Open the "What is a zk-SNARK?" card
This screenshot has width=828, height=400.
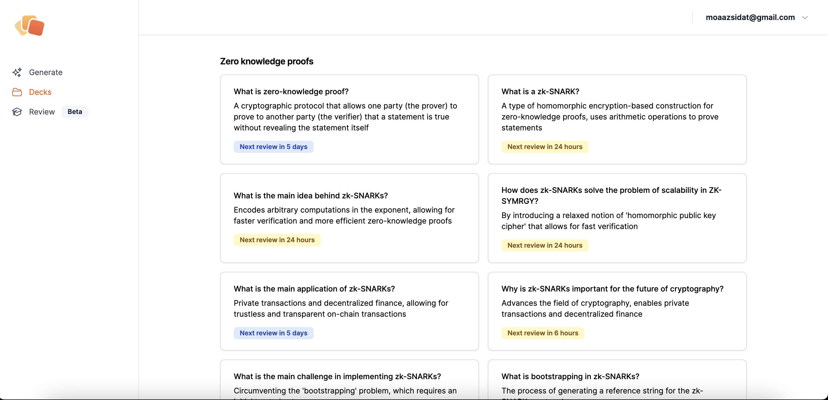pos(617,119)
